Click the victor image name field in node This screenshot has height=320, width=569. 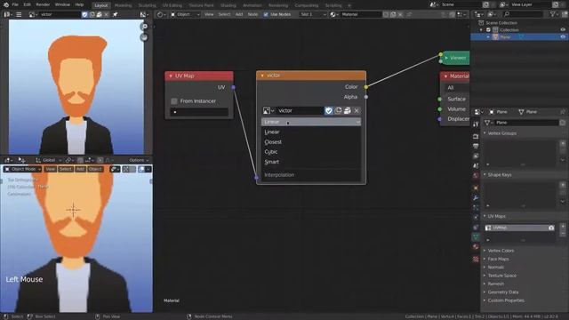(300, 110)
